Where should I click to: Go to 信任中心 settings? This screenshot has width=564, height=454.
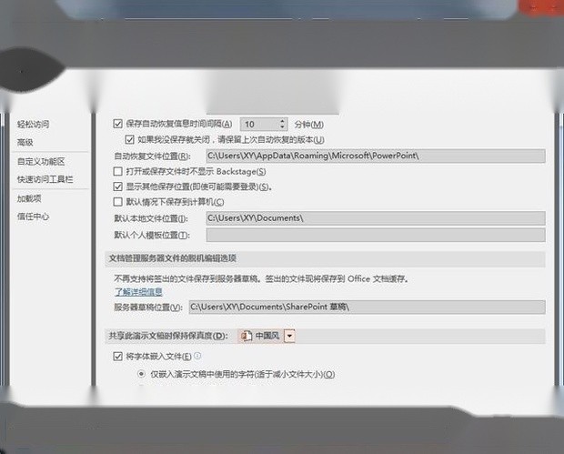click(33, 217)
